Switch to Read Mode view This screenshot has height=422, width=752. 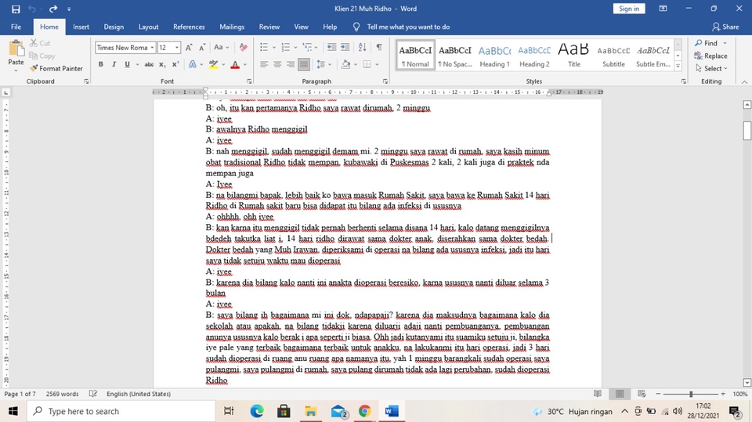click(x=598, y=394)
